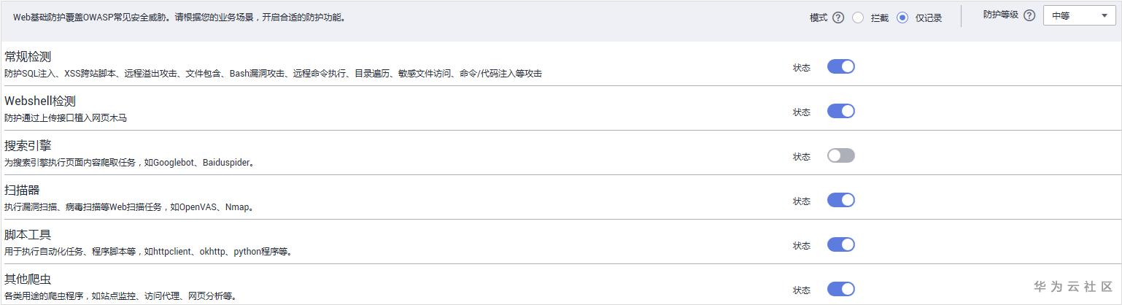
Task: Click the Web基础防护 description text at top
Action: (179, 18)
